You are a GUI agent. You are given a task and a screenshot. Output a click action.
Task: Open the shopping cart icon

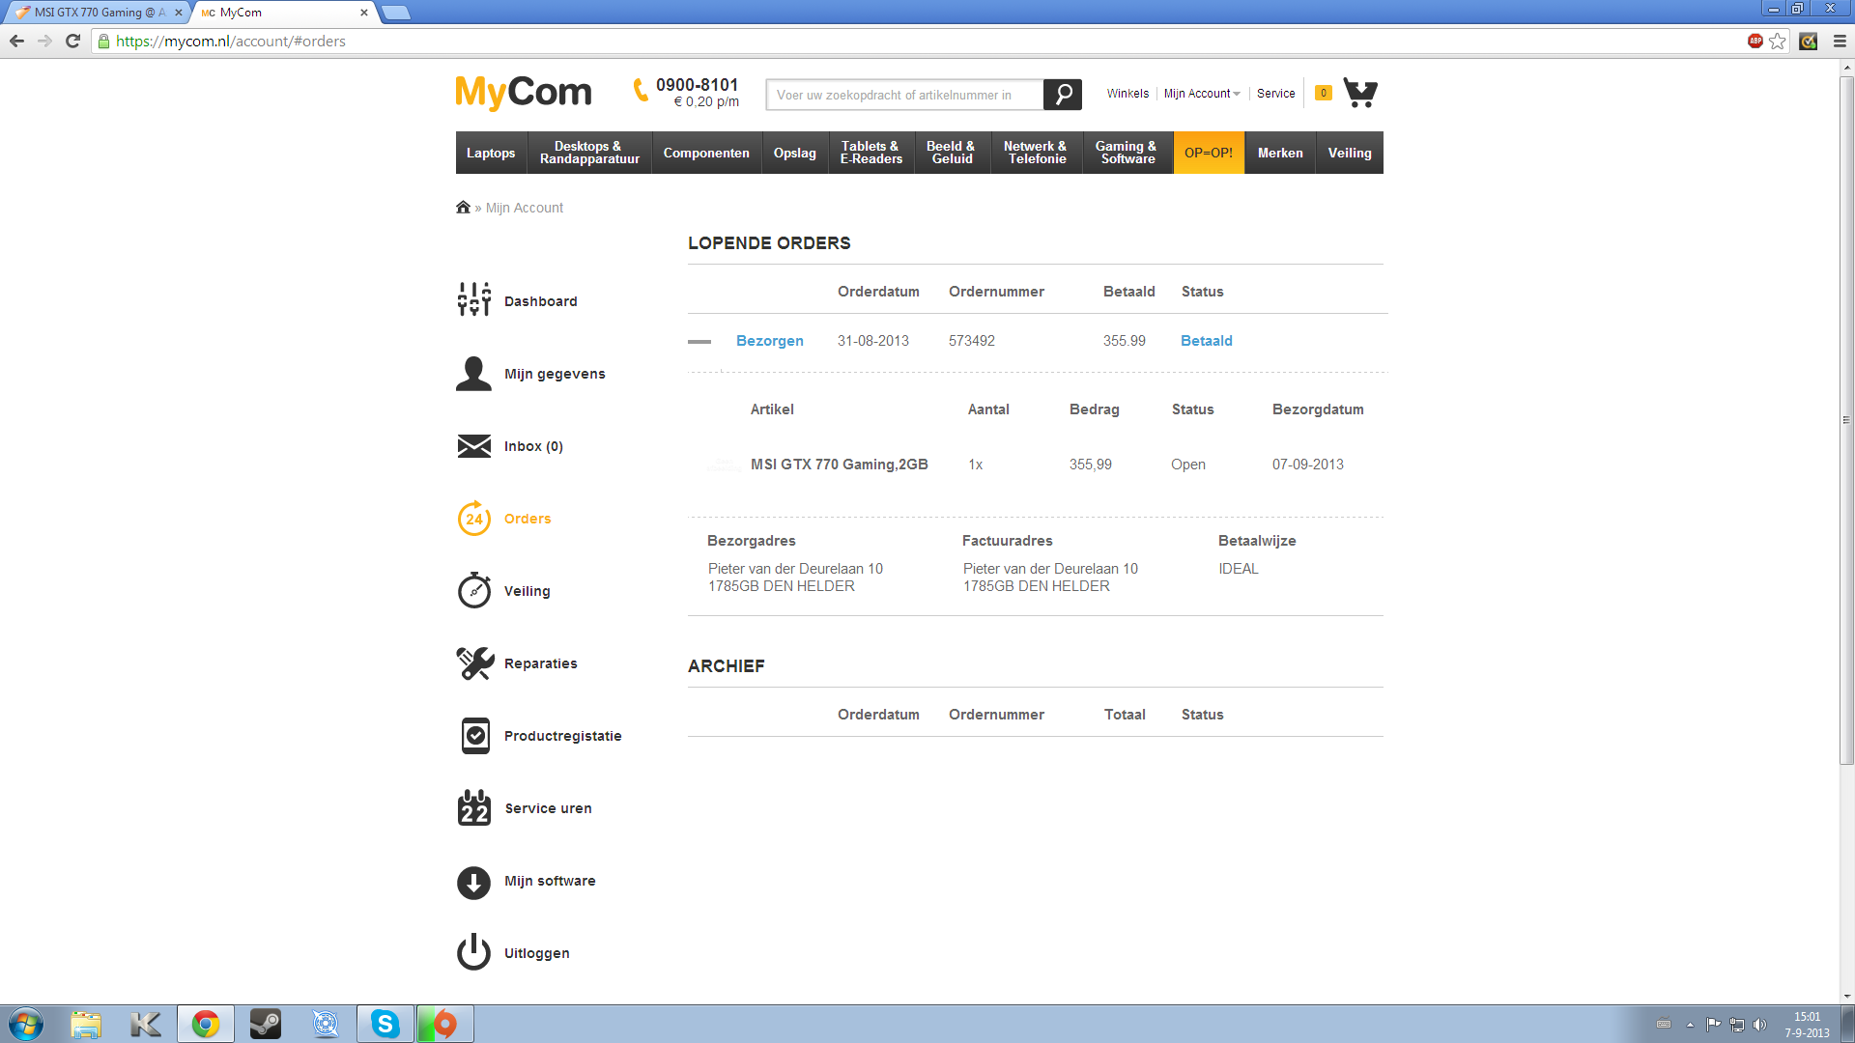1360,93
